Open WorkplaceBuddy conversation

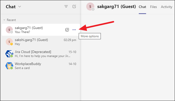tap(41, 66)
